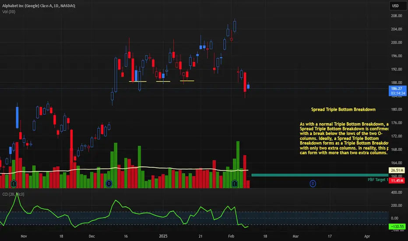Click the 16 date label on time axis
The width and height of the screenshot is (408, 241).
126,236
